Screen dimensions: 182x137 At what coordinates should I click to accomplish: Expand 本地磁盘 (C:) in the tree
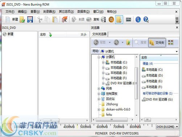103,63
